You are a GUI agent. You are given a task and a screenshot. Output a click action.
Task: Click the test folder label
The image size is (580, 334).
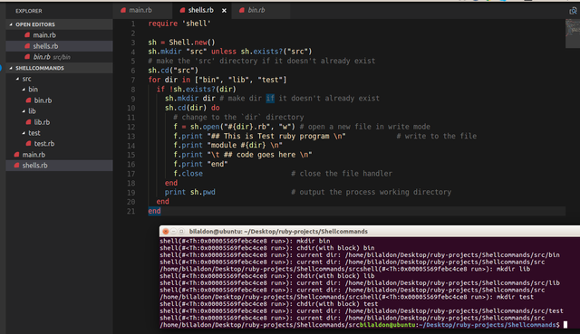[34, 133]
